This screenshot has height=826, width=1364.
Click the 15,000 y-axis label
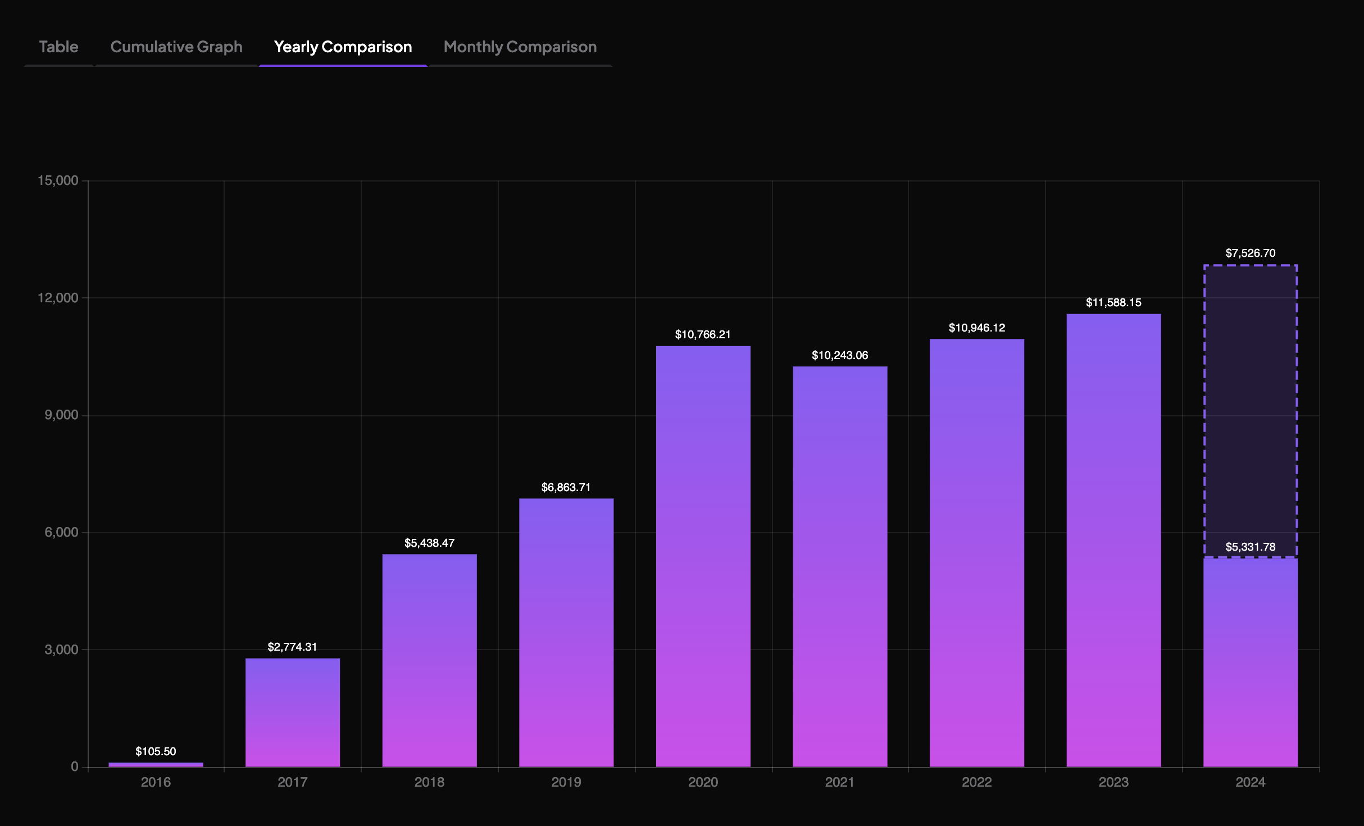pos(58,180)
